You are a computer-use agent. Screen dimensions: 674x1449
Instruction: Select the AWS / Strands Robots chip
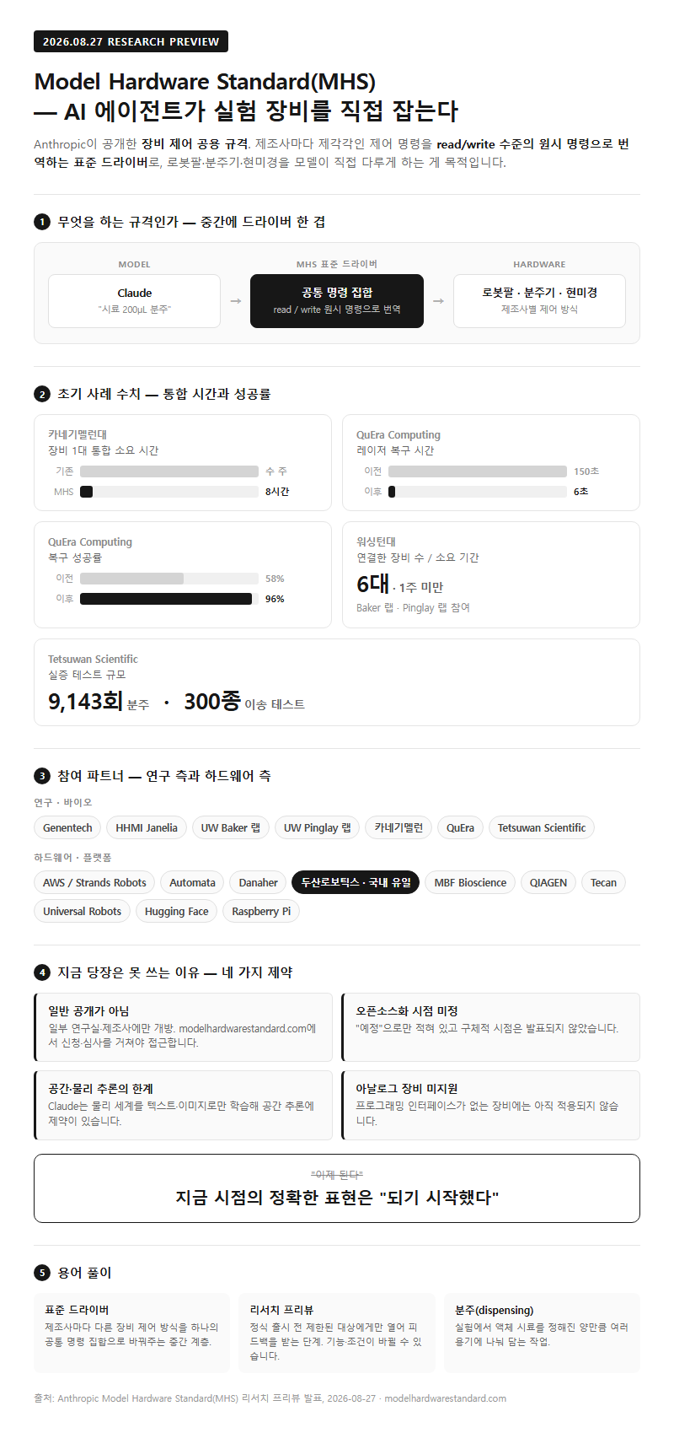(x=94, y=882)
